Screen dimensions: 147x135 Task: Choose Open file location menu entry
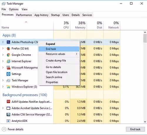59,72
